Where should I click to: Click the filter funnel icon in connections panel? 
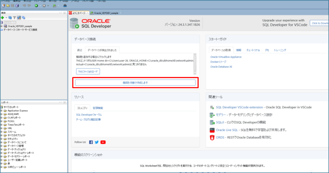point(15,17)
